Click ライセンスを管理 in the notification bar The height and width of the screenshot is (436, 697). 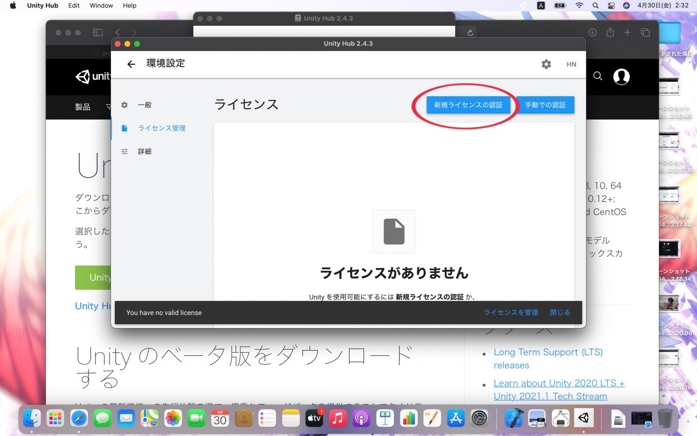[511, 313]
